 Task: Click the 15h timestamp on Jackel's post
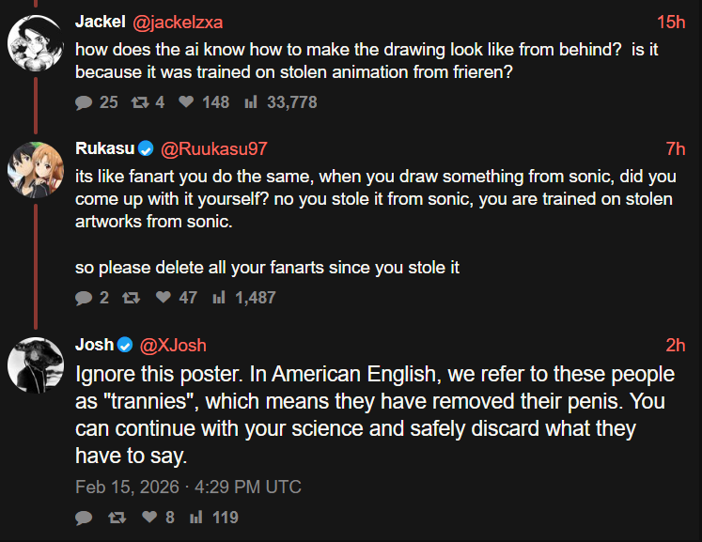pos(671,22)
